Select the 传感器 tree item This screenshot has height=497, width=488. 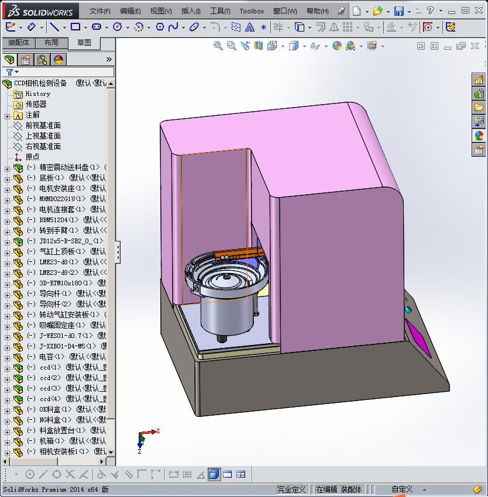tap(36, 104)
